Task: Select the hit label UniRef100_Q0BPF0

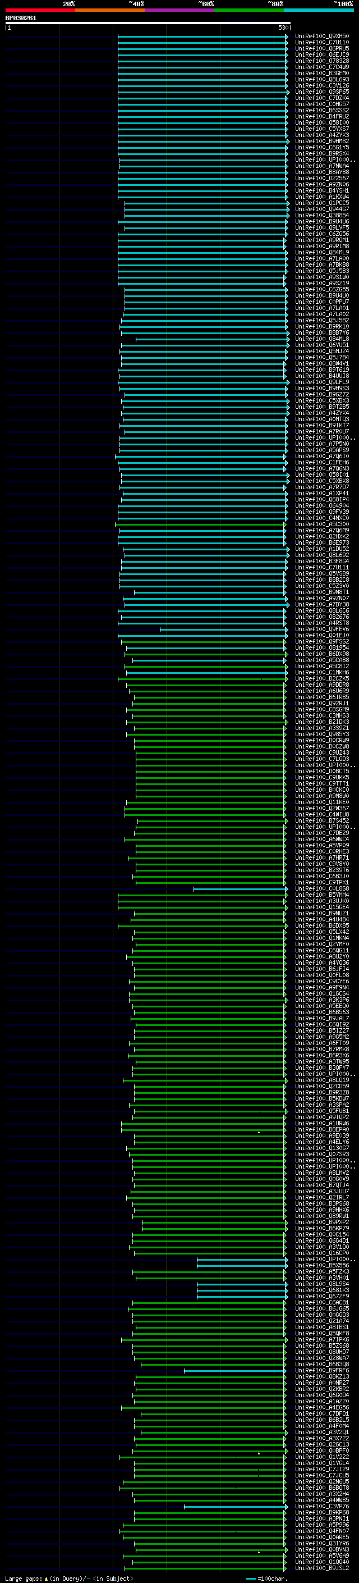Action: [x=322, y=1451]
